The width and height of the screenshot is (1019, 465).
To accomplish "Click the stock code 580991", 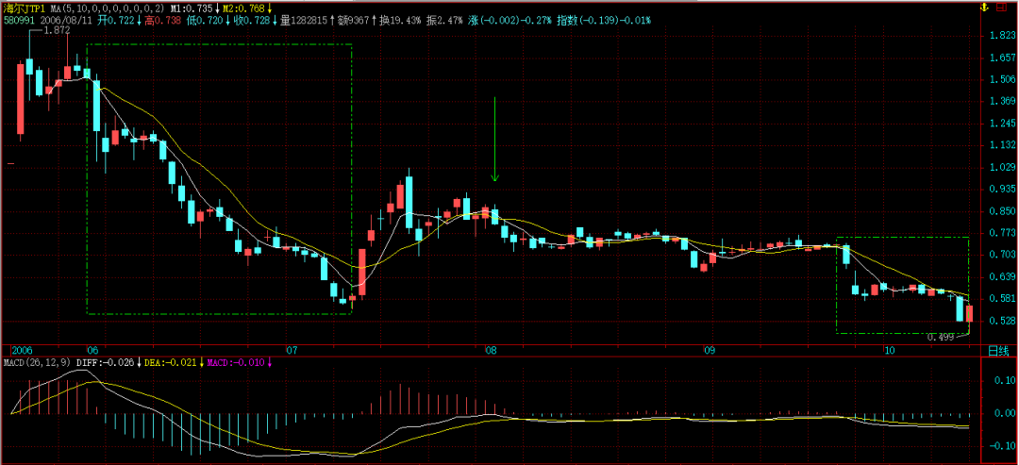I will point(19,20).
